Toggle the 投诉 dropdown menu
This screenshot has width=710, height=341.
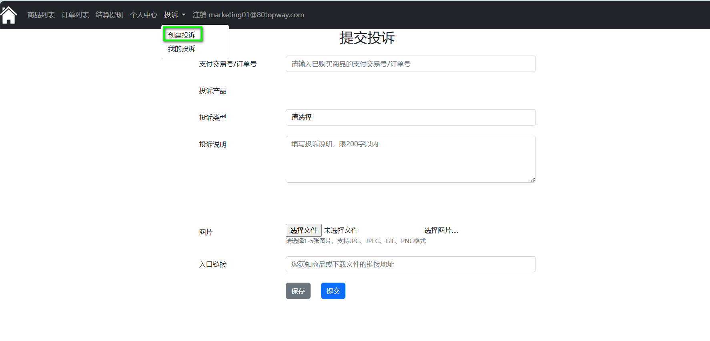click(x=174, y=15)
